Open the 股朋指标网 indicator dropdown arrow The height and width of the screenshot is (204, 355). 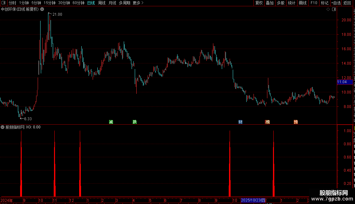(3, 127)
